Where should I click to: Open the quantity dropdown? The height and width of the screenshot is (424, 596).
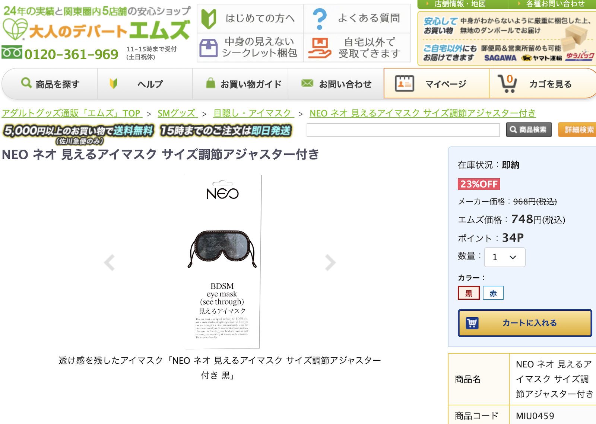[504, 257]
